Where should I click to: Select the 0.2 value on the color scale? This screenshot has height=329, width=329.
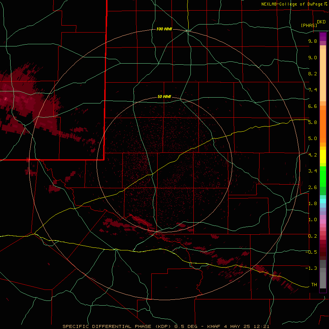point(313,236)
